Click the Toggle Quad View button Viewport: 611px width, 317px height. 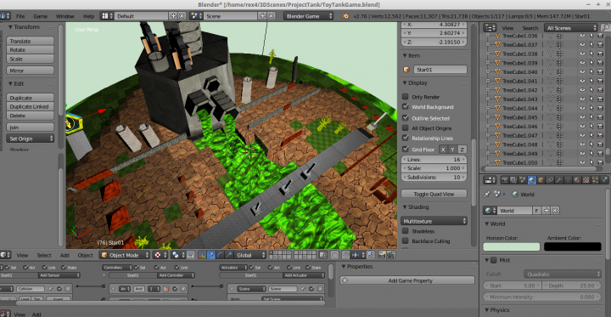[434, 194]
